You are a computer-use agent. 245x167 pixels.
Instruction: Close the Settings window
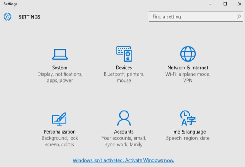240,4
